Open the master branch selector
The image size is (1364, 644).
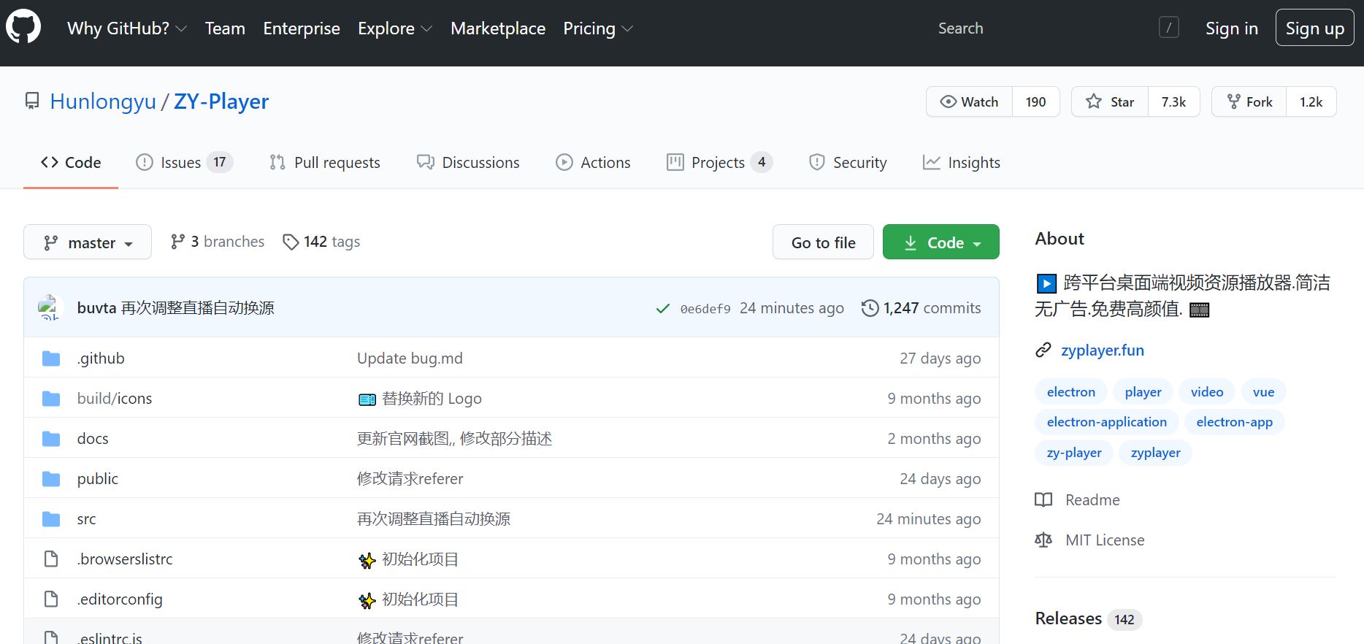coord(88,242)
